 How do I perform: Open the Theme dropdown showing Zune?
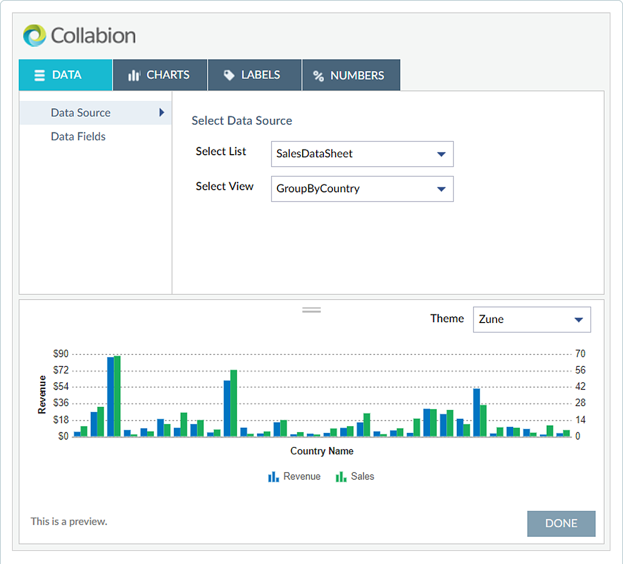click(x=532, y=319)
